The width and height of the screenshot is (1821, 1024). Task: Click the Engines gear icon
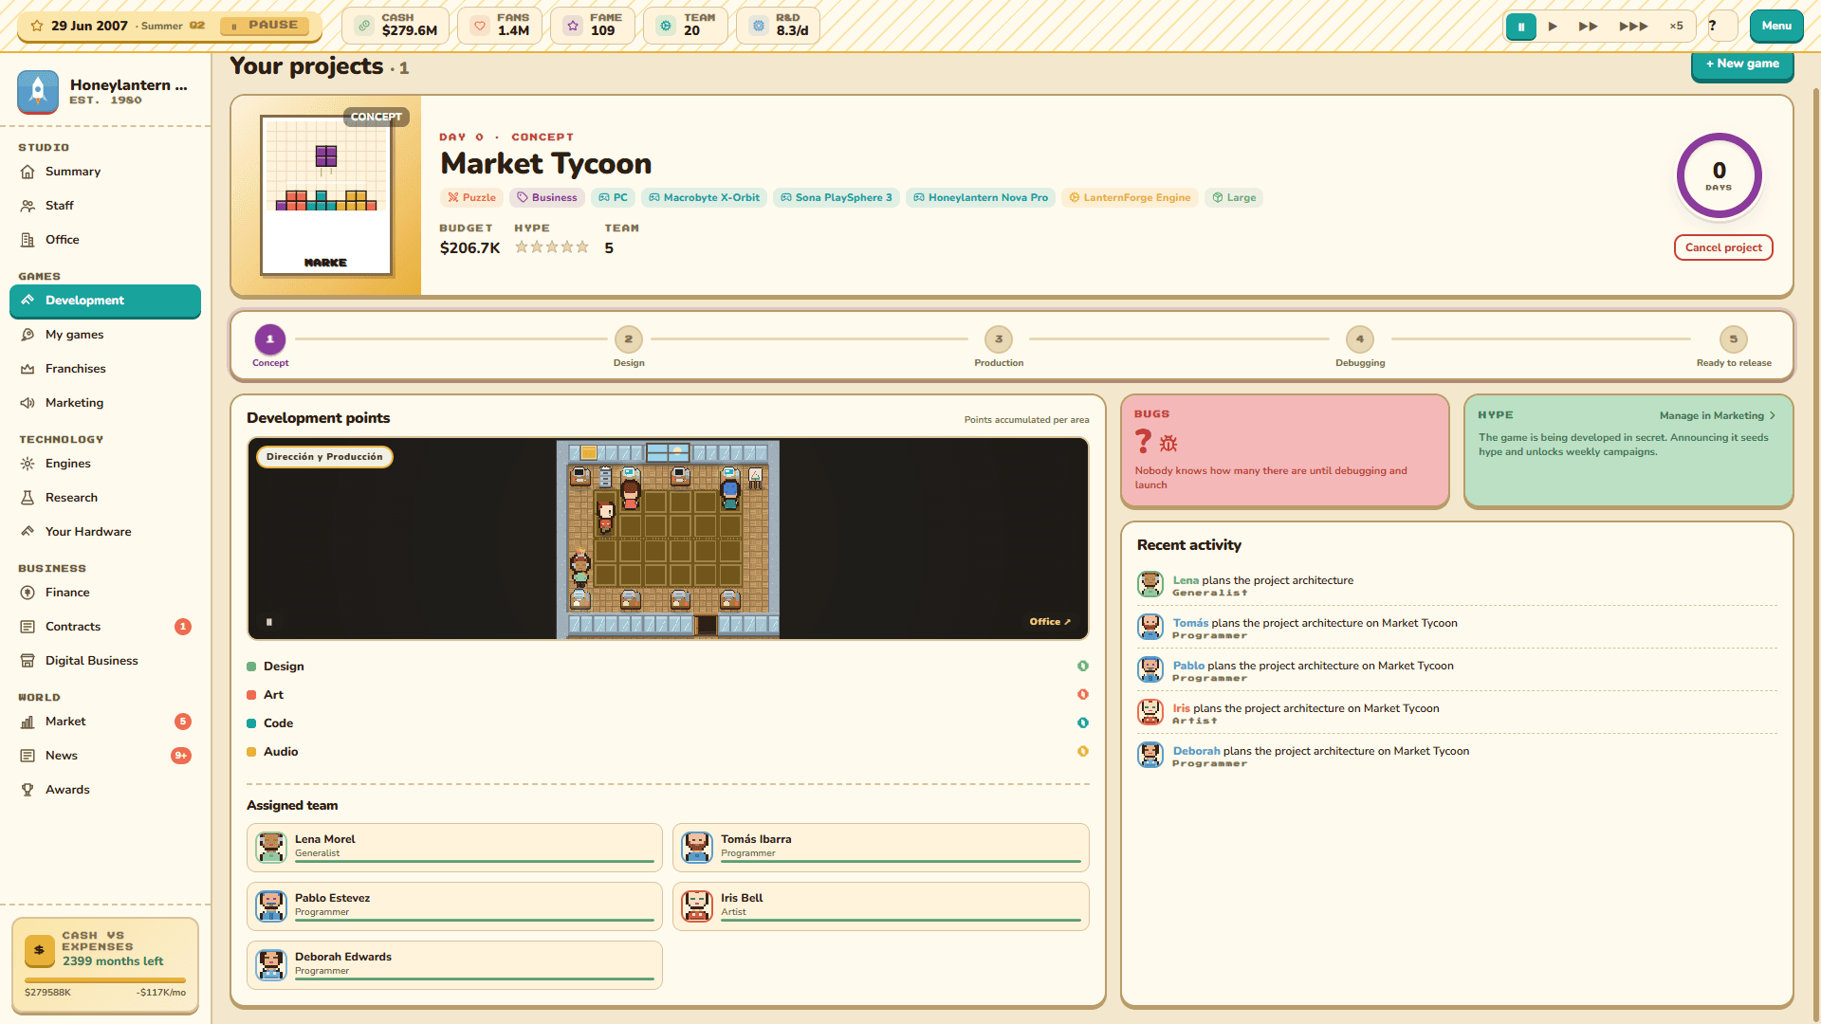coord(28,464)
